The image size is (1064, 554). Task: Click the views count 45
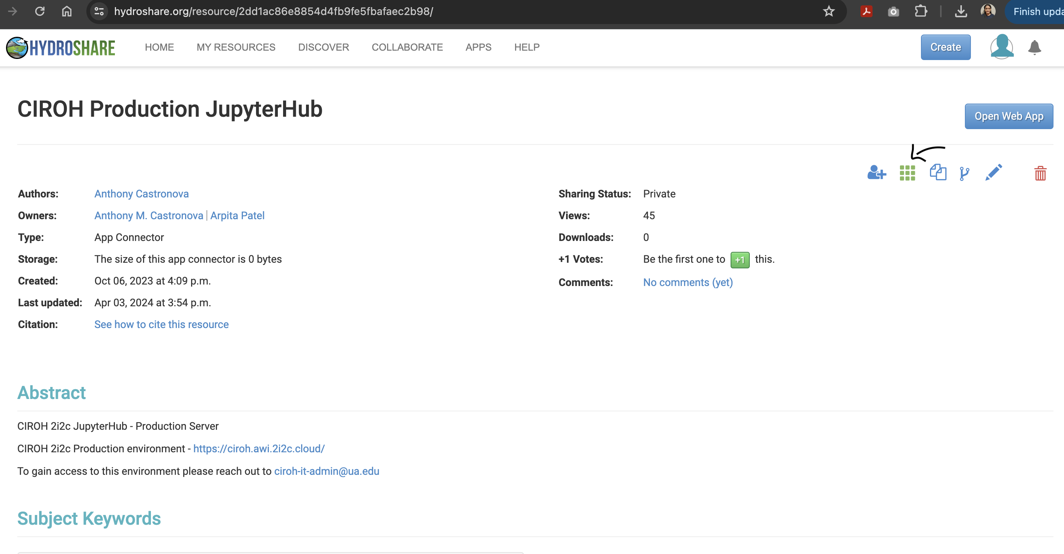pyautogui.click(x=649, y=215)
